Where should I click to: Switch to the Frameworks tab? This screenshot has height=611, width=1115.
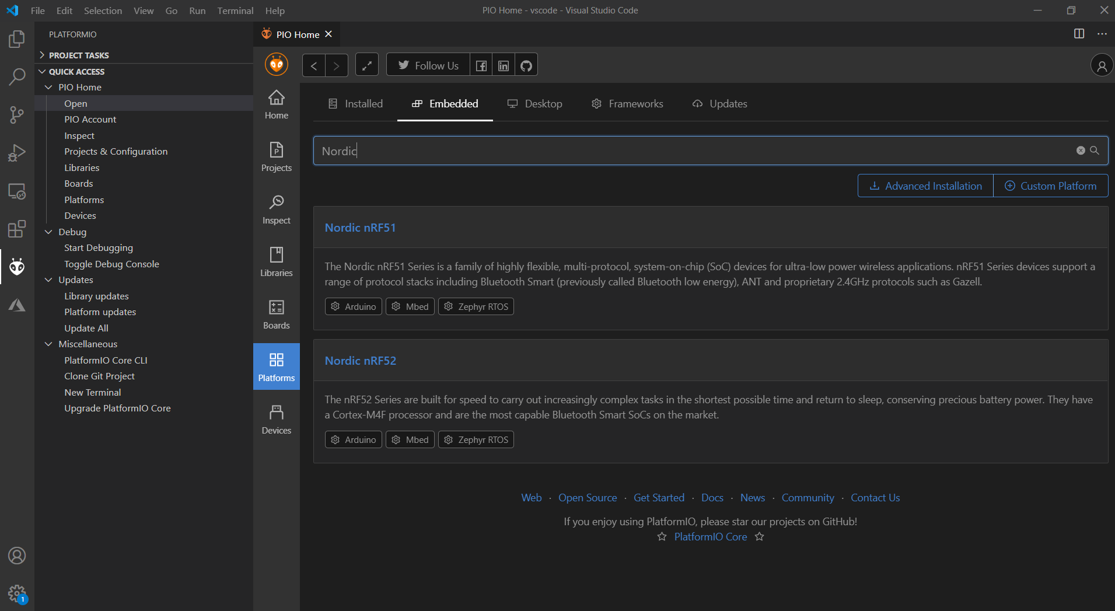coord(627,104)
